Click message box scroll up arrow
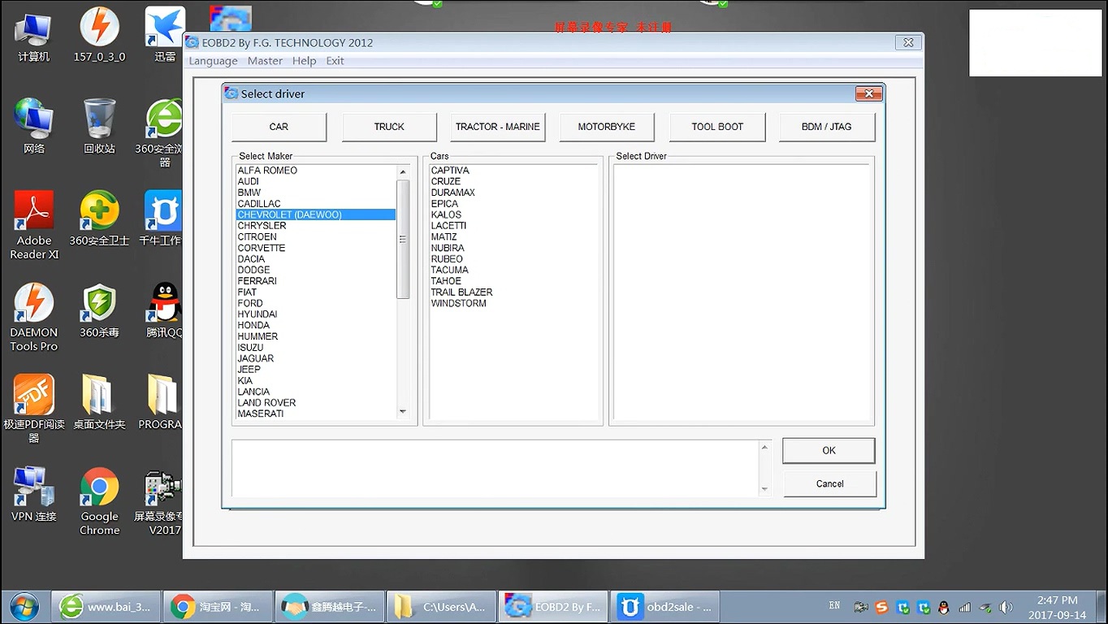This screenshot has width=1108, height=624. (764, 448)
